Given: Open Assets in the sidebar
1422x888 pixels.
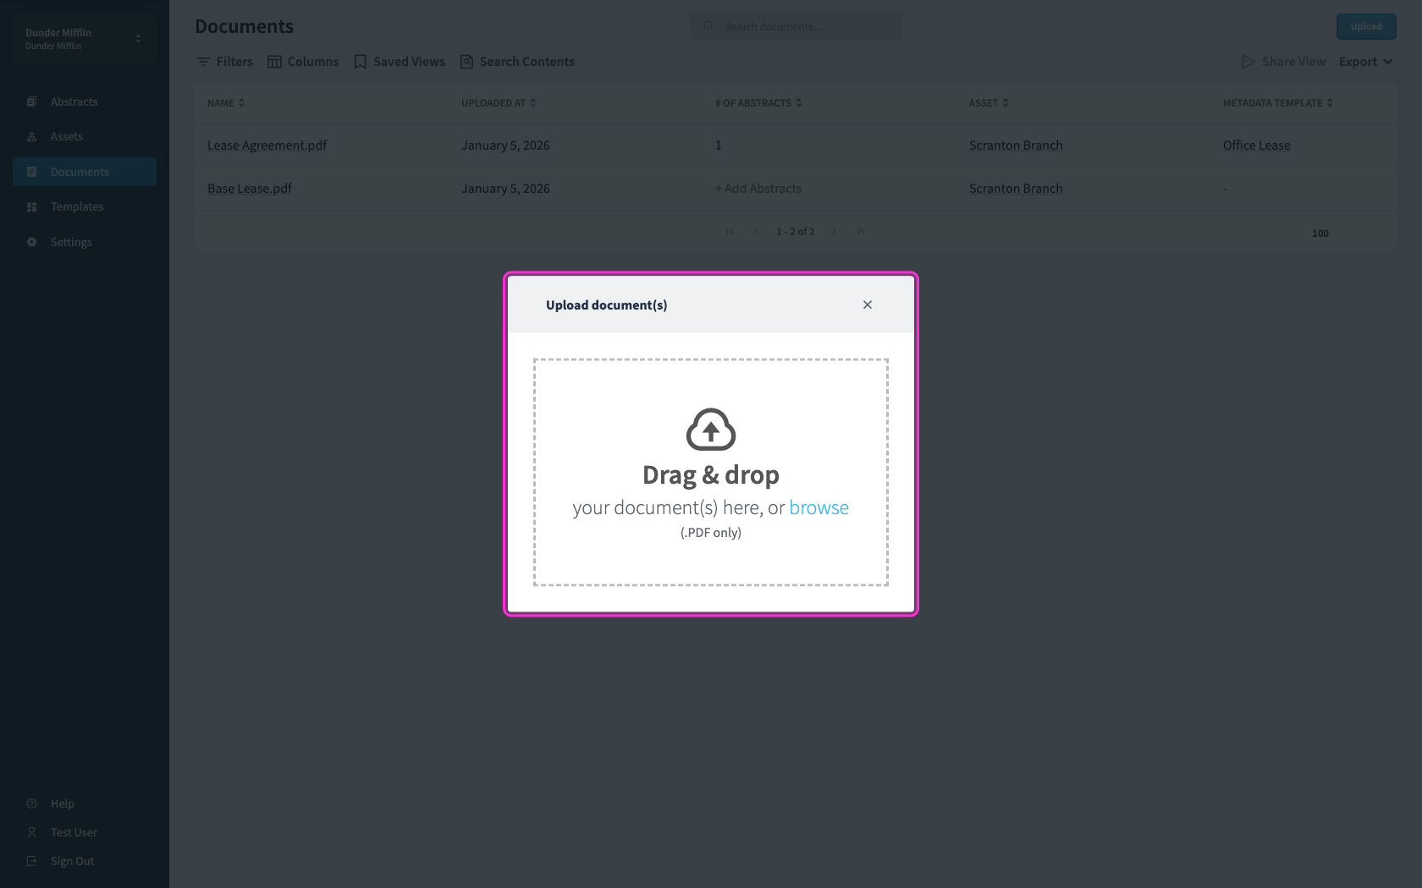Looking at the screenshot, I should pos(85,136).
